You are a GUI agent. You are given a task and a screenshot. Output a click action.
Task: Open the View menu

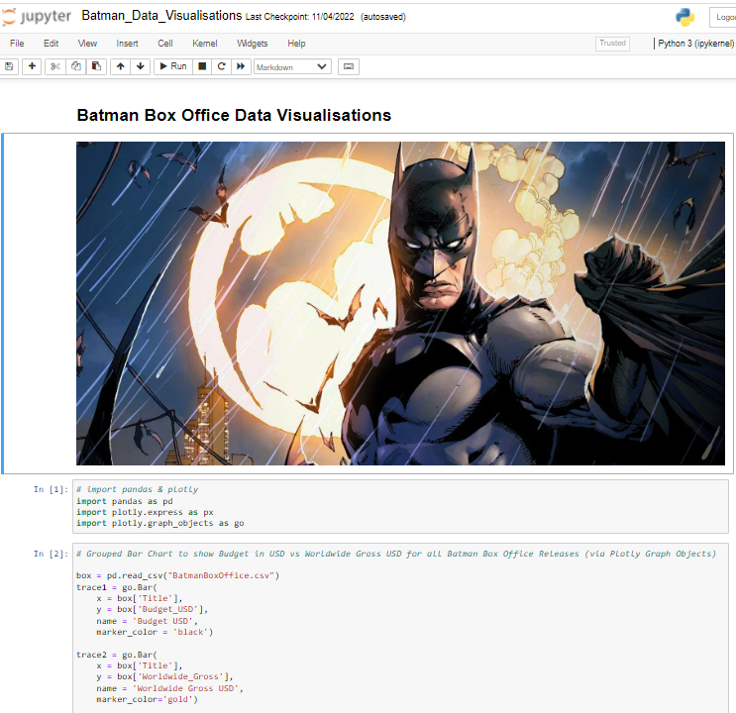(x=87, y=44)
